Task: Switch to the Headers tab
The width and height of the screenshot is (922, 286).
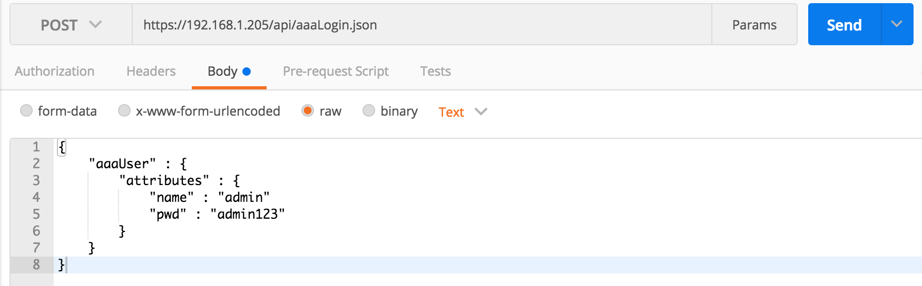Action: [x=151, y=71]
